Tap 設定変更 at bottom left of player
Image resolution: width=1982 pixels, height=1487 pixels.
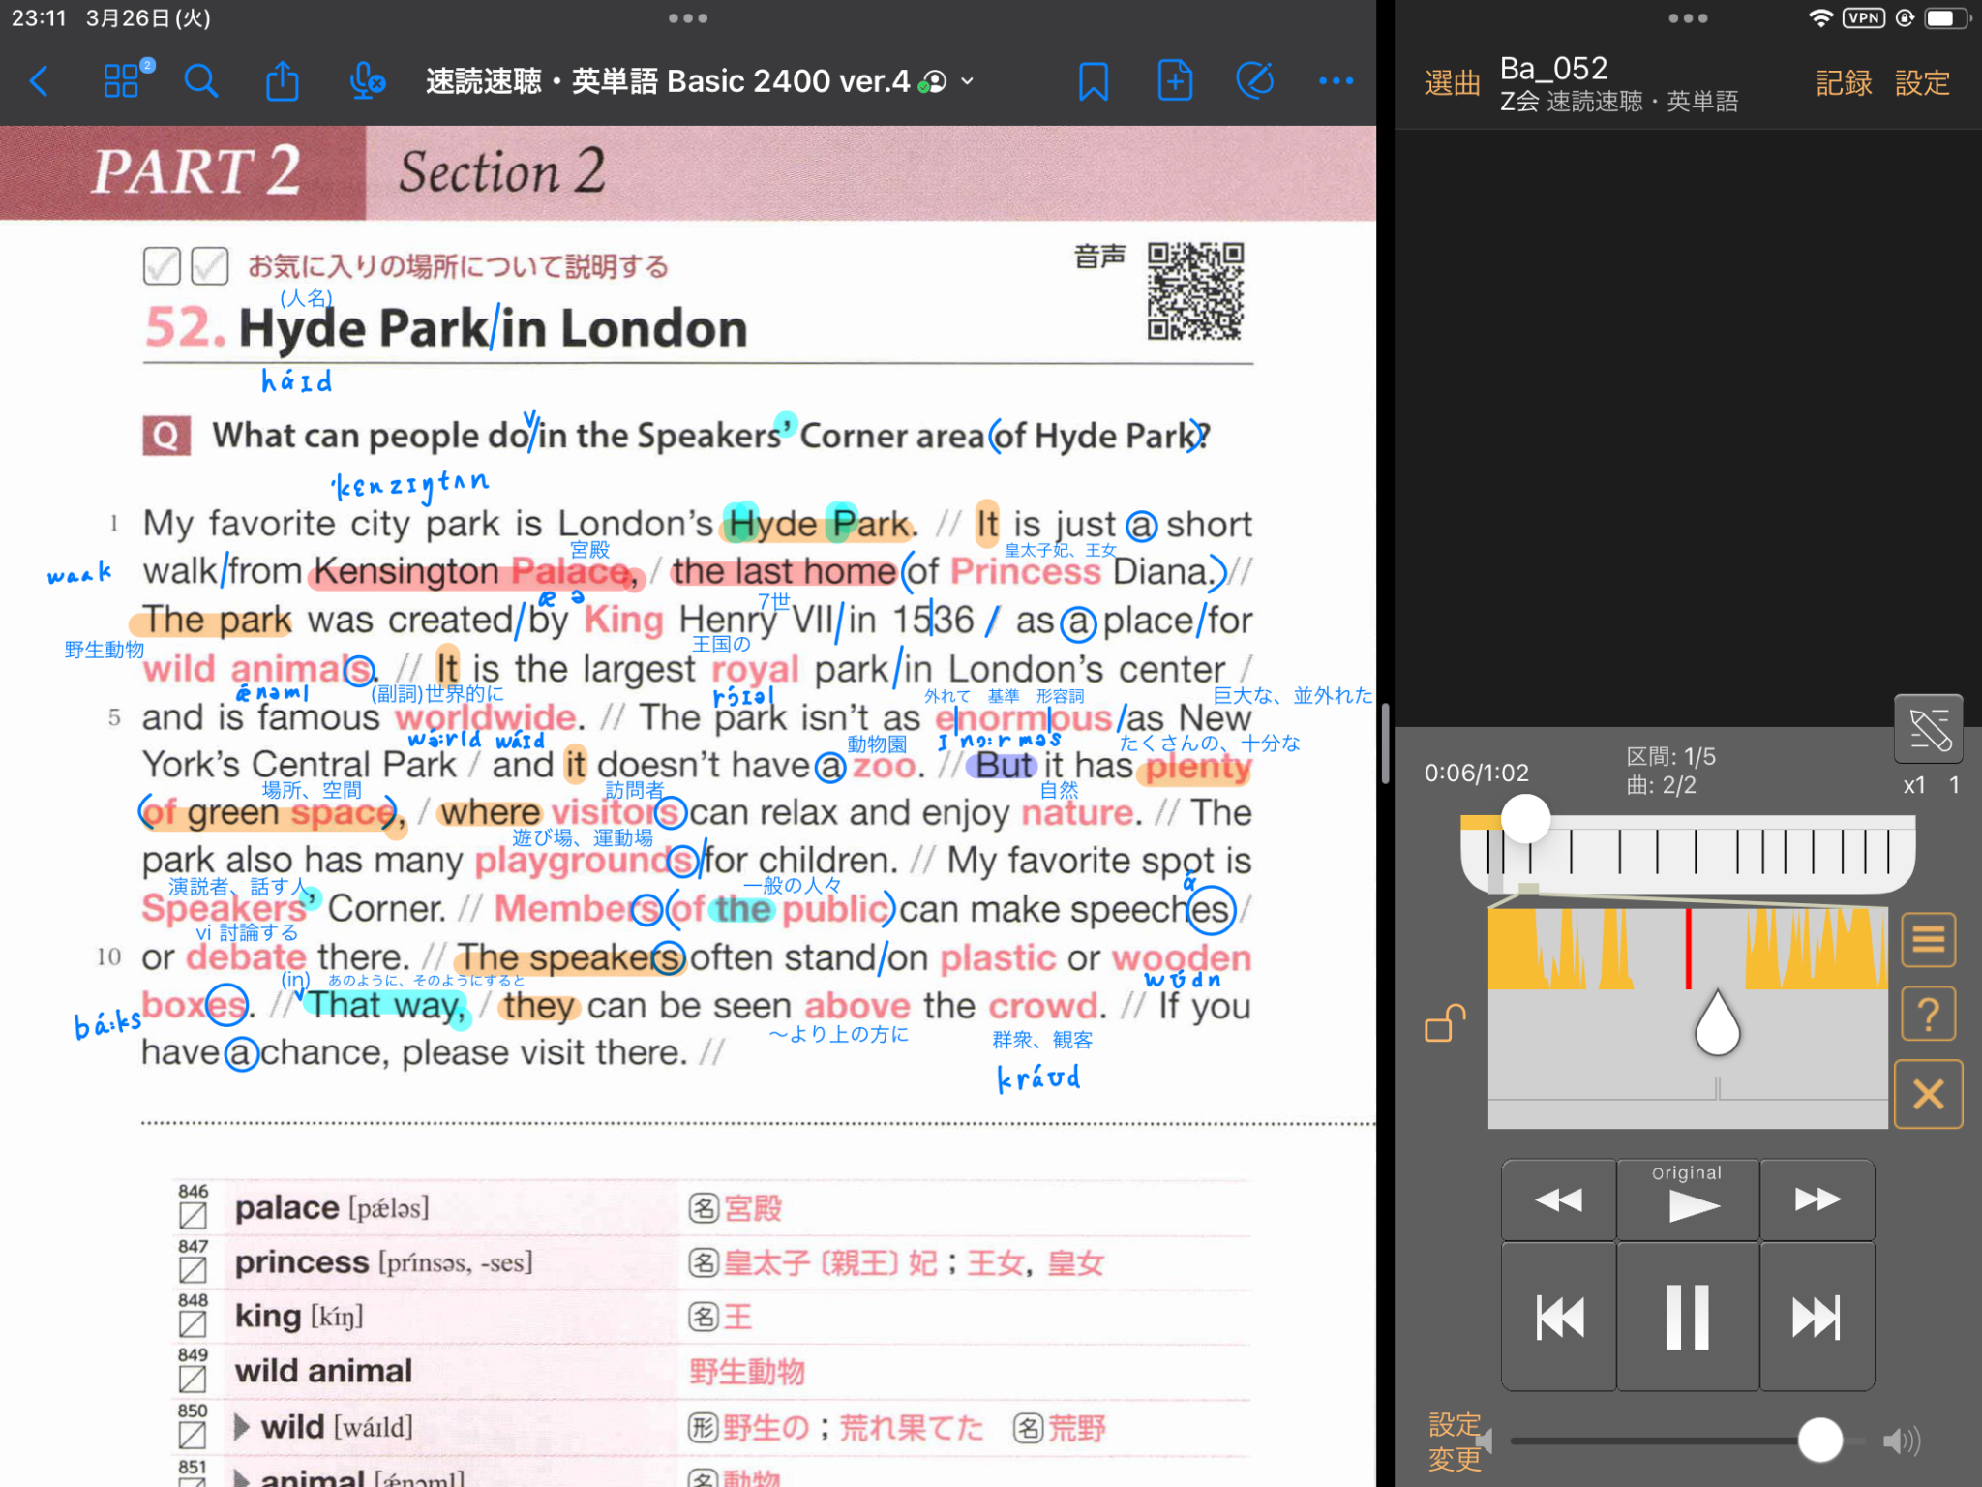[x=1455, y=1441]
